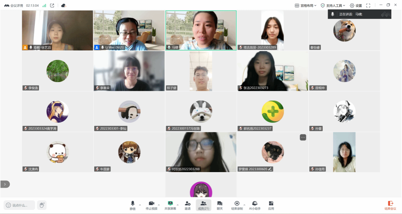Open the 聊天 chat panel

pyautogui.click(x=219, y=205)
